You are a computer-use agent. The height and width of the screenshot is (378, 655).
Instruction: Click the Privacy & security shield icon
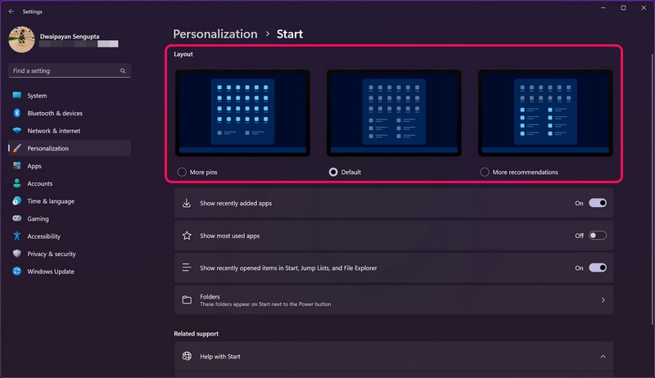pos(16,254)
